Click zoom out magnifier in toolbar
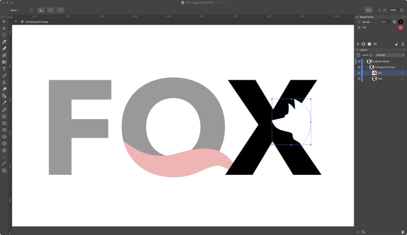Screen dimensions: 407x235 tap(379, 10)
